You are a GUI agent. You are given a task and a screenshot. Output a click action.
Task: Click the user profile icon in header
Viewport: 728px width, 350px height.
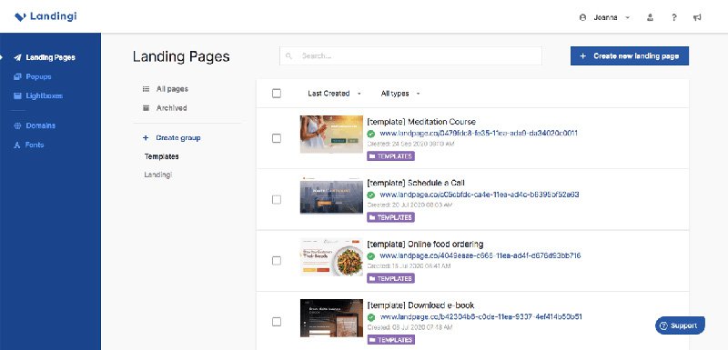tap(650, 17)
